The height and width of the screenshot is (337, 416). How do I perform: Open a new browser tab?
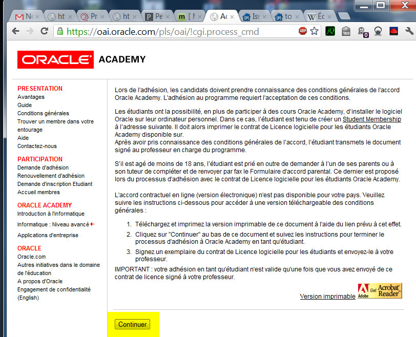[344, 16]
